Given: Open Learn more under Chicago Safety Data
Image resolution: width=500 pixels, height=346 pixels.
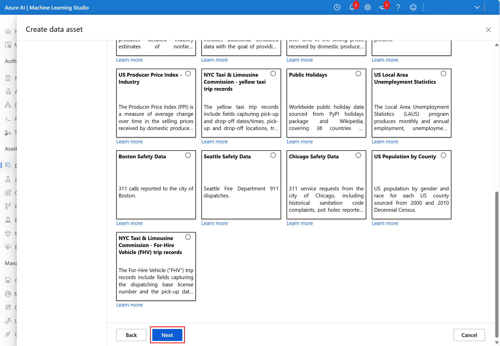Looking at the screenshot, I should click(300, 223).
